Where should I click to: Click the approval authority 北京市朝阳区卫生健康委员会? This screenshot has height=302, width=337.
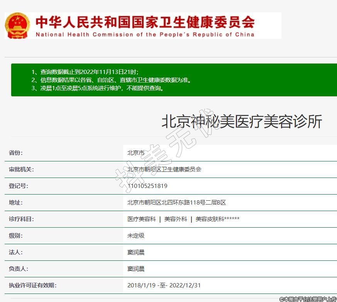164,169
